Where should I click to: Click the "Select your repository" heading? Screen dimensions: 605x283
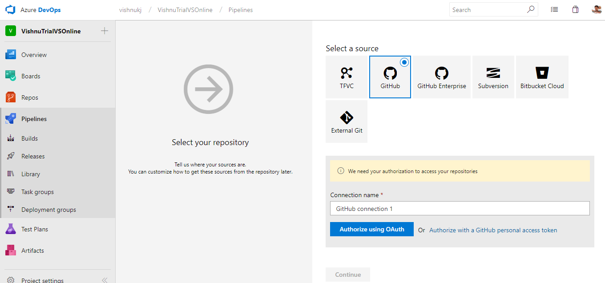click(x=210, y=142)
